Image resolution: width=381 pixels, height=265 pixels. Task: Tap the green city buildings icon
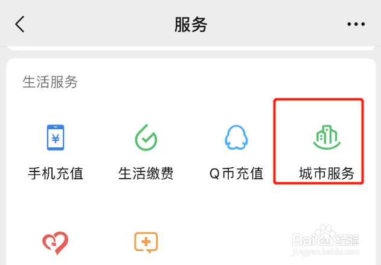click(x=327, y=137)
